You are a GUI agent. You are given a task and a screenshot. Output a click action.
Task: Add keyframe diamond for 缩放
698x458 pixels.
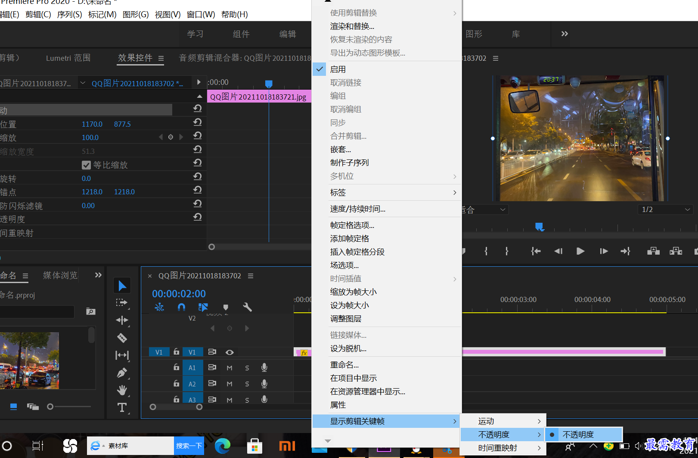pyautogui.click(x=171, y=137)
